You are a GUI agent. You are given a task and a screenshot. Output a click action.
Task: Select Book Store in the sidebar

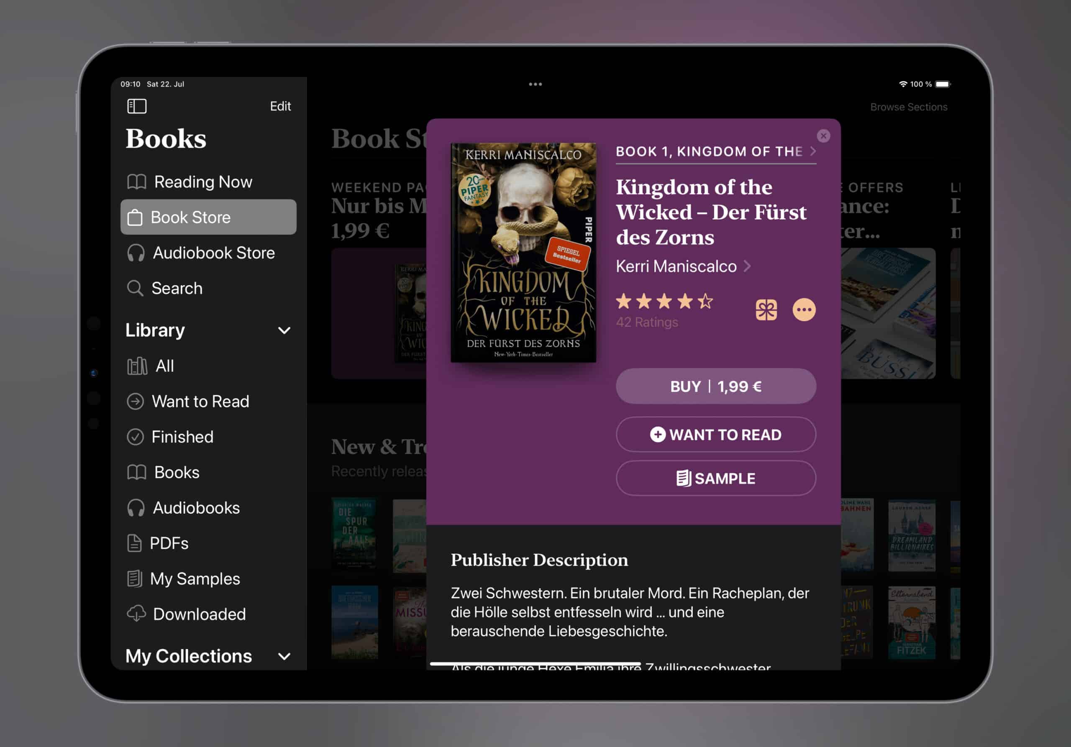[x=208, y=217]
